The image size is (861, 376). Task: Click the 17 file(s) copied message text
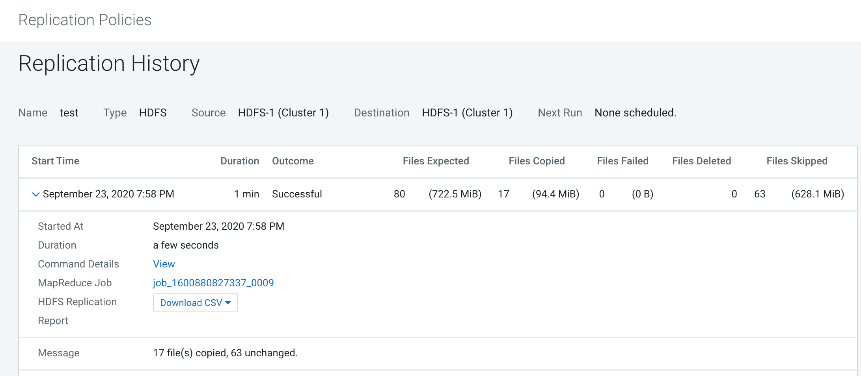(x=225, y=353)
